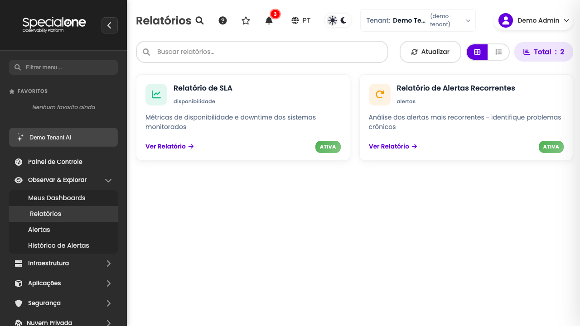Click the disponibilidade category tag
Screen dimensions: 580x326
tap(194, 101)
